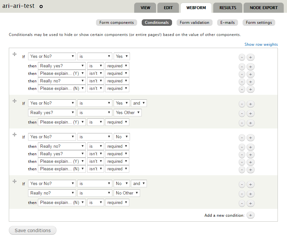Select the Form components tab

[116, 23]
